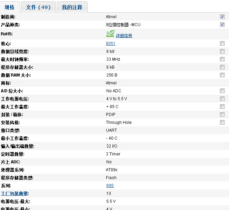229x210 pixels.
Task: Enable the 最大时钟频率 33 MHz checkbox
Action: [x=222, y=59]
